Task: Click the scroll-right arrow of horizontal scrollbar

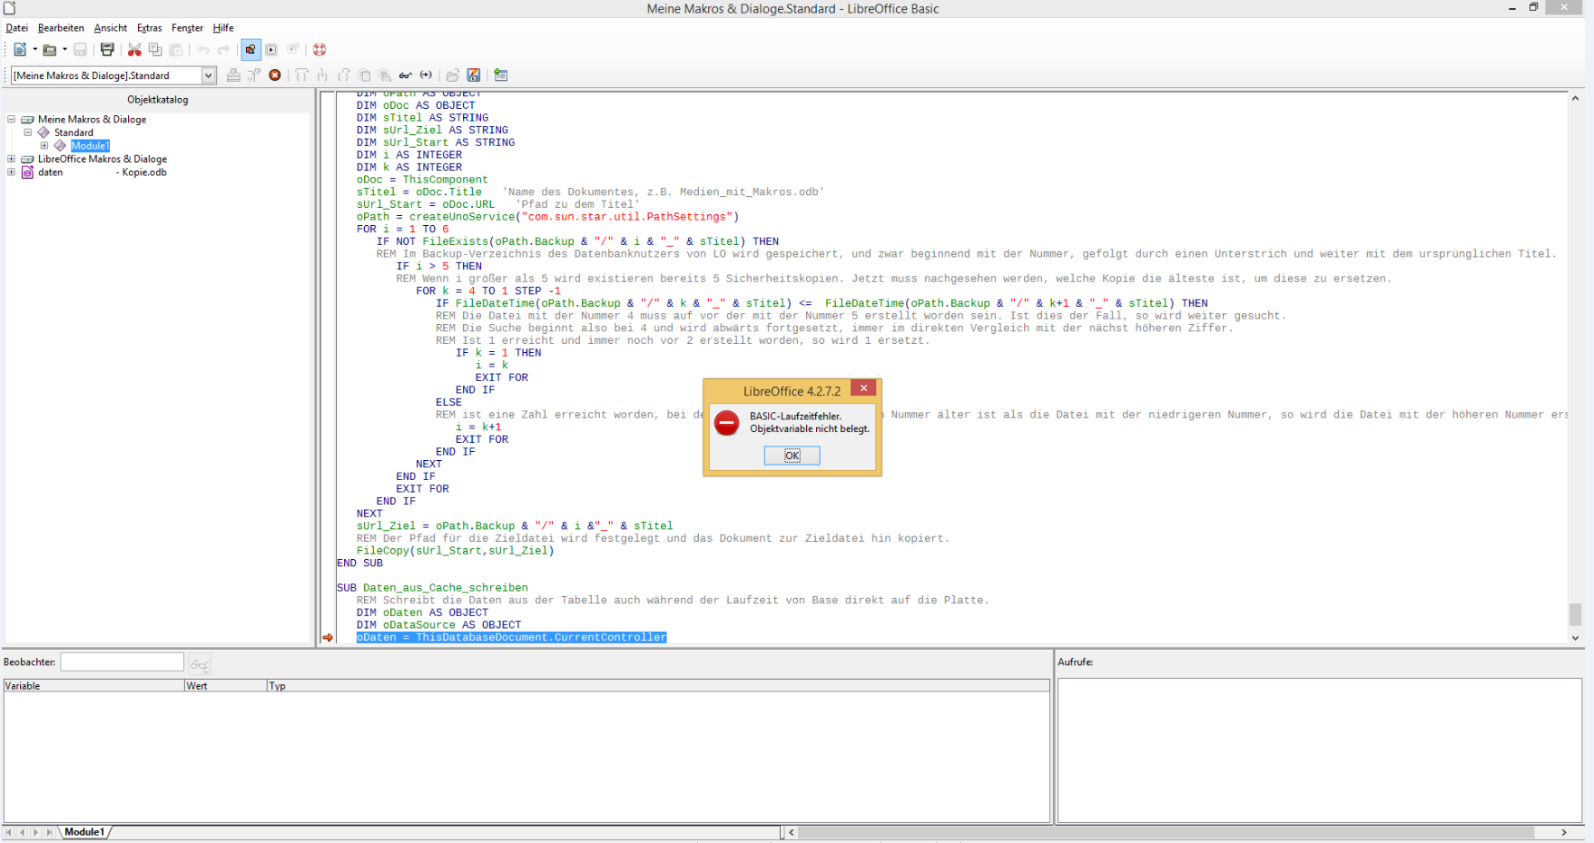Action: tap(1564, 832)
